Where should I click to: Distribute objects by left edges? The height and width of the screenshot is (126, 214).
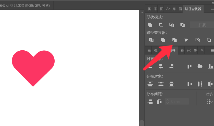[x=189, y=84]
